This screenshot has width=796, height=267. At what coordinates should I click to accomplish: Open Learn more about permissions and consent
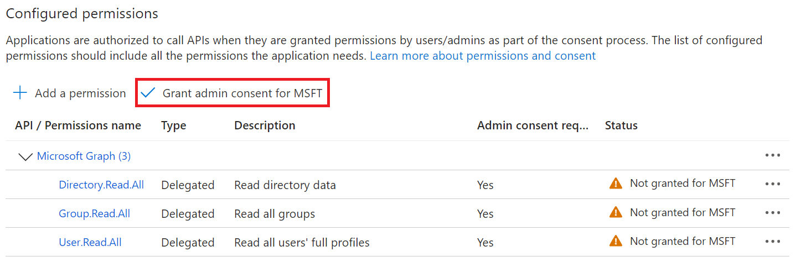tap(483, 56)
